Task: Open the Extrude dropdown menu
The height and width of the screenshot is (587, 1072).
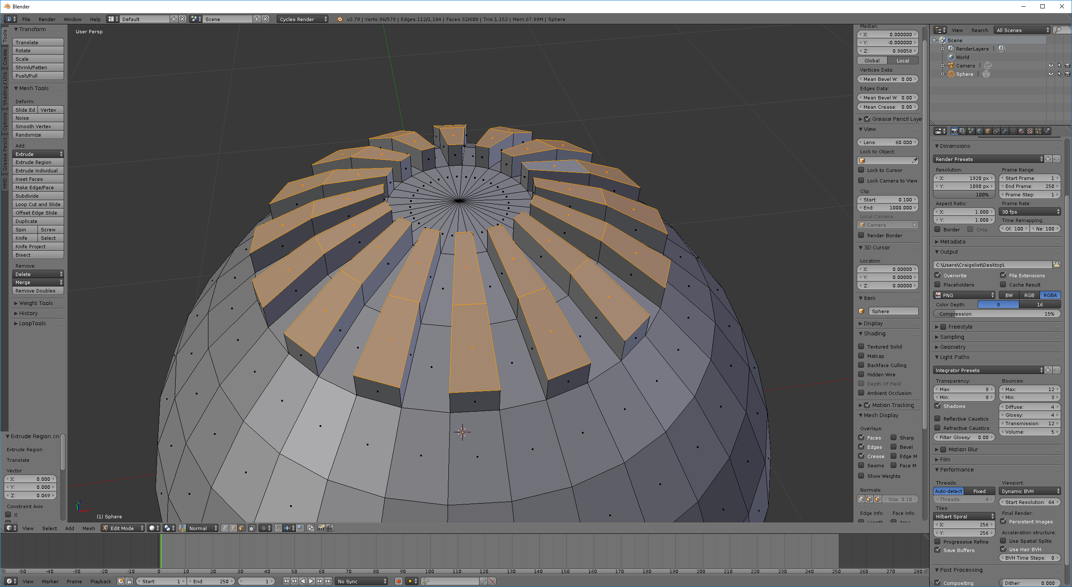Action: (38, 154)
